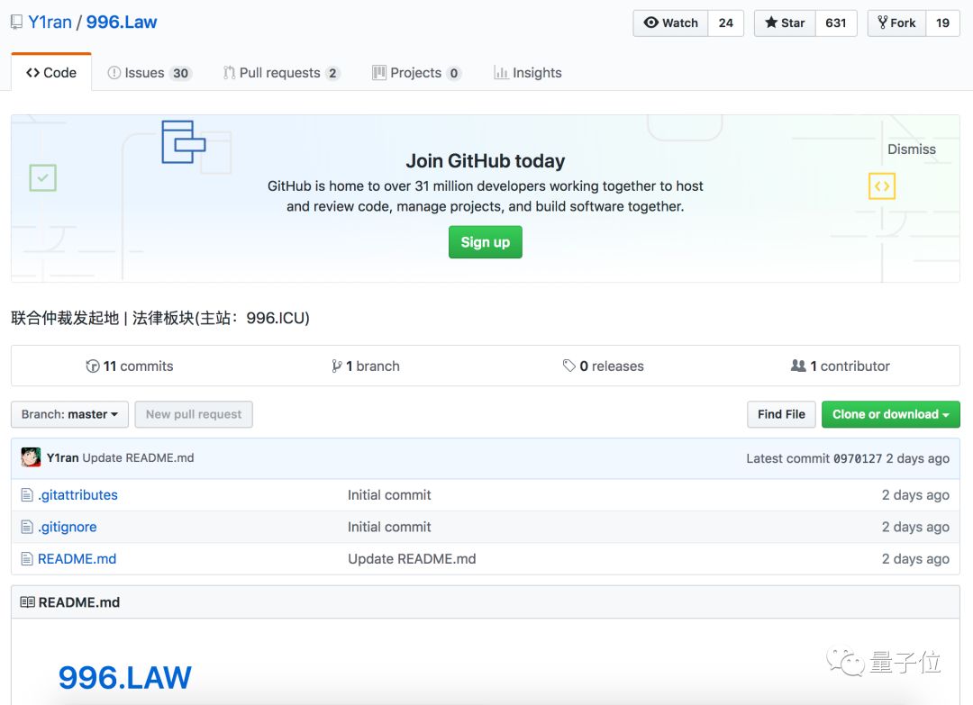Open forks count 19
The image size is (973, 705).
pos(942,23)
